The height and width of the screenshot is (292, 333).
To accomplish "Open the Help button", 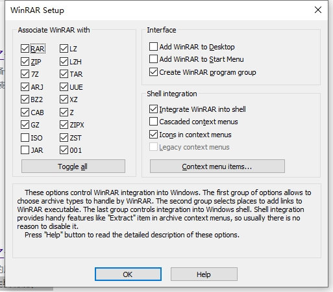I will coord(204,274).
